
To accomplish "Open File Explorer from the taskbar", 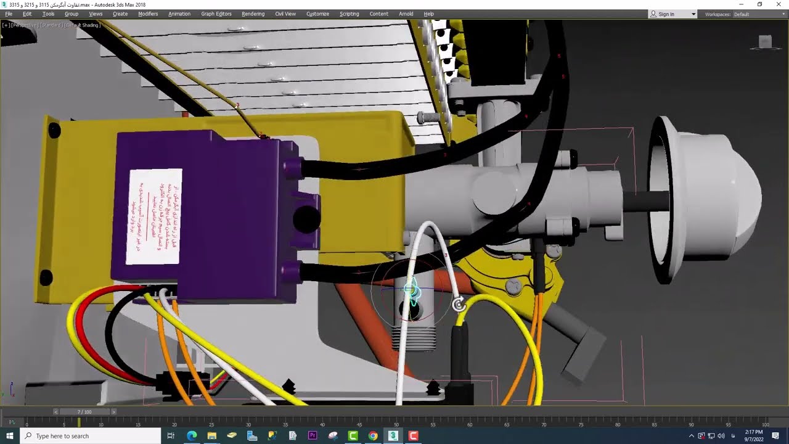I will pyautogui.click(x=211, y=435).
